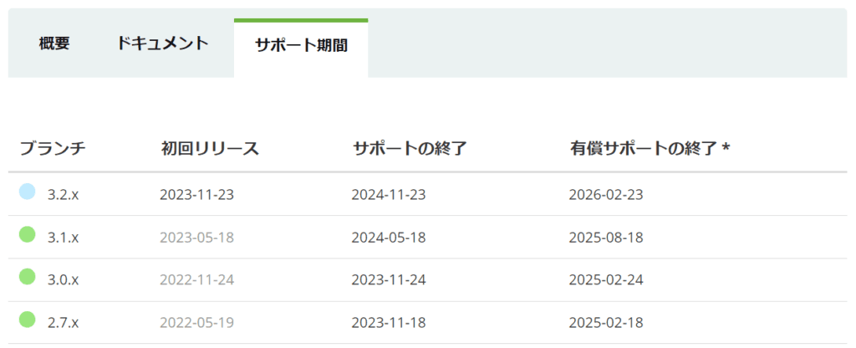Click the 2026-02-23 paid support end date
Screen dimensions: 856x348
(606, 195)
